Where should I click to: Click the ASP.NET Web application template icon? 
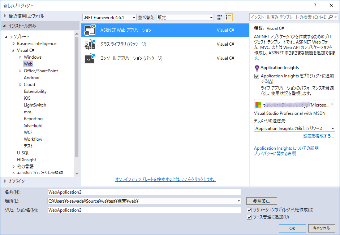pyautogui.click(x=90, y=30)
